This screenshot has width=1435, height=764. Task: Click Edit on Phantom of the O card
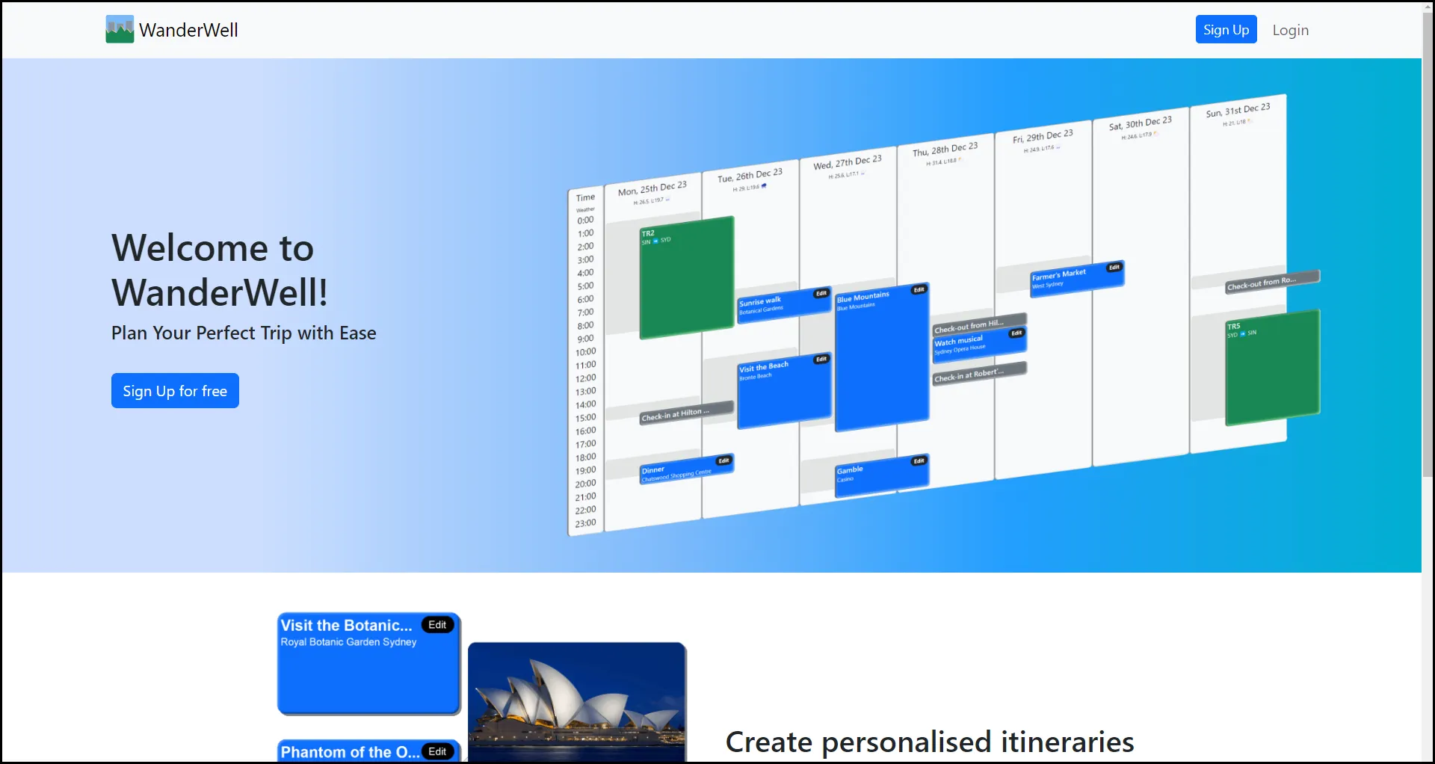click(x=437, y=751)
